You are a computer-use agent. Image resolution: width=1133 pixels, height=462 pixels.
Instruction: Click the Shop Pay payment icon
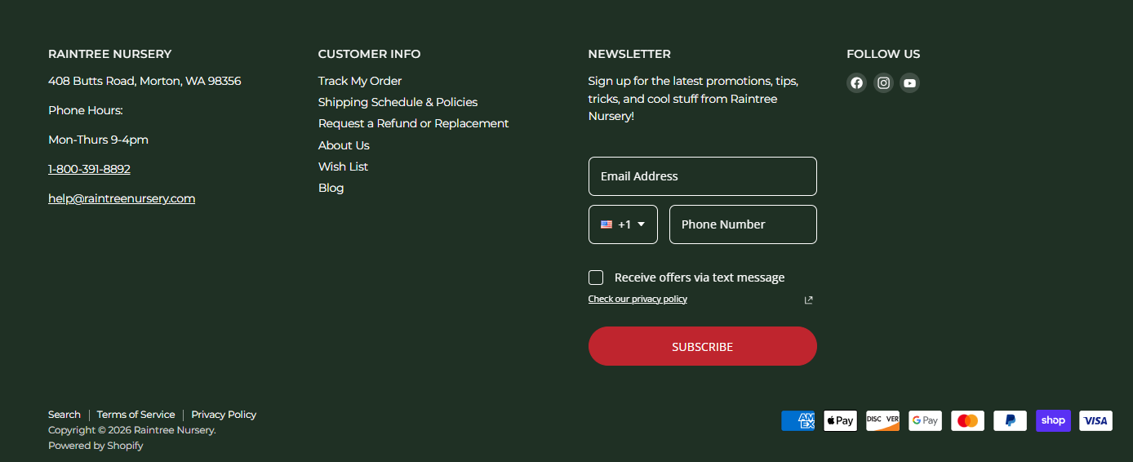(1053, 420)
